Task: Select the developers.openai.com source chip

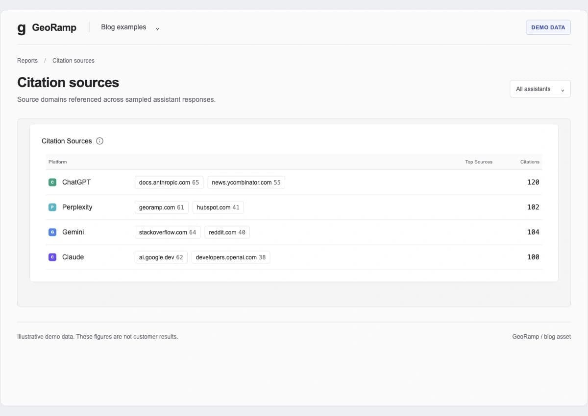Action: click(x=231, y=257)
